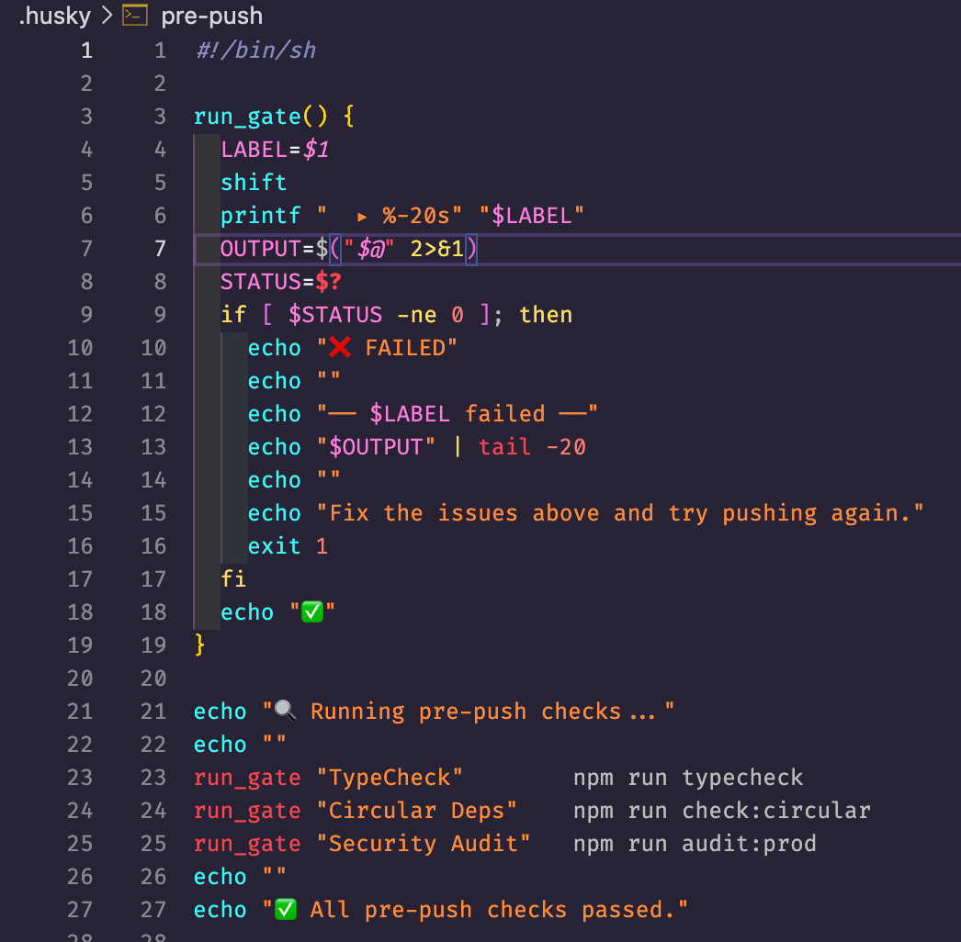Click "All pre-push checks passed." string
961x942 pixels.
click(476, 910)
